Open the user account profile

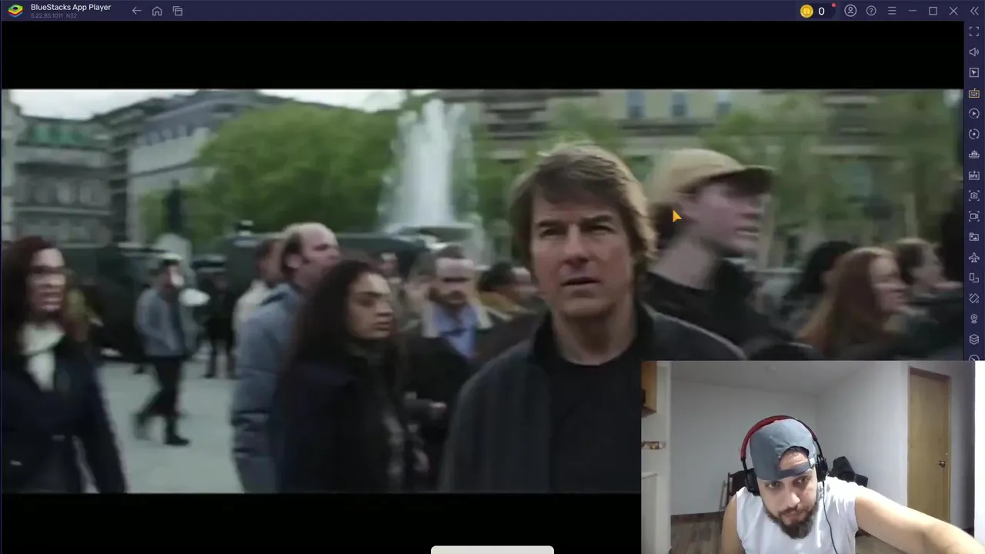pyautogui.click(x=850, y=11)
